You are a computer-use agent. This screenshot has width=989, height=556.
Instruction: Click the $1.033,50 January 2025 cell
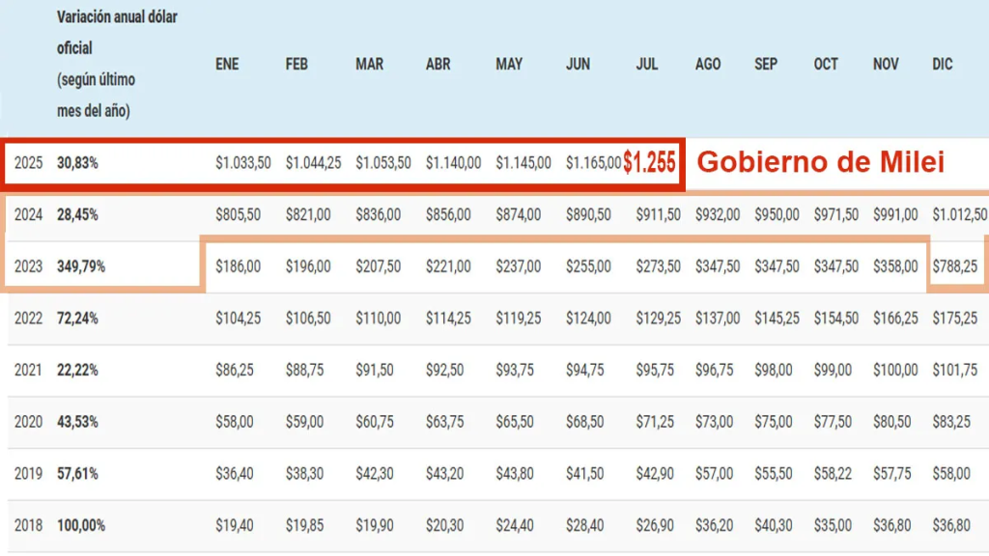(243, 164)
